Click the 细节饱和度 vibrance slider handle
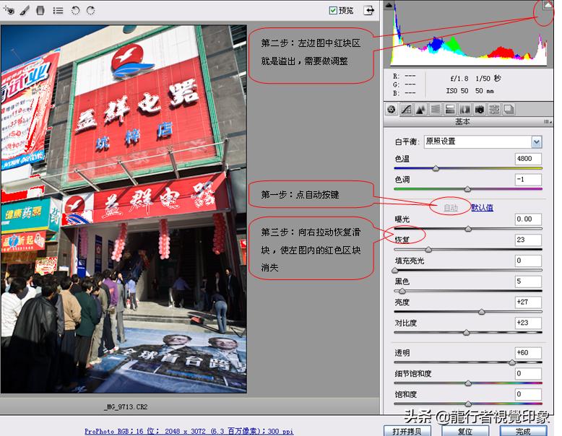 [468, 383]
